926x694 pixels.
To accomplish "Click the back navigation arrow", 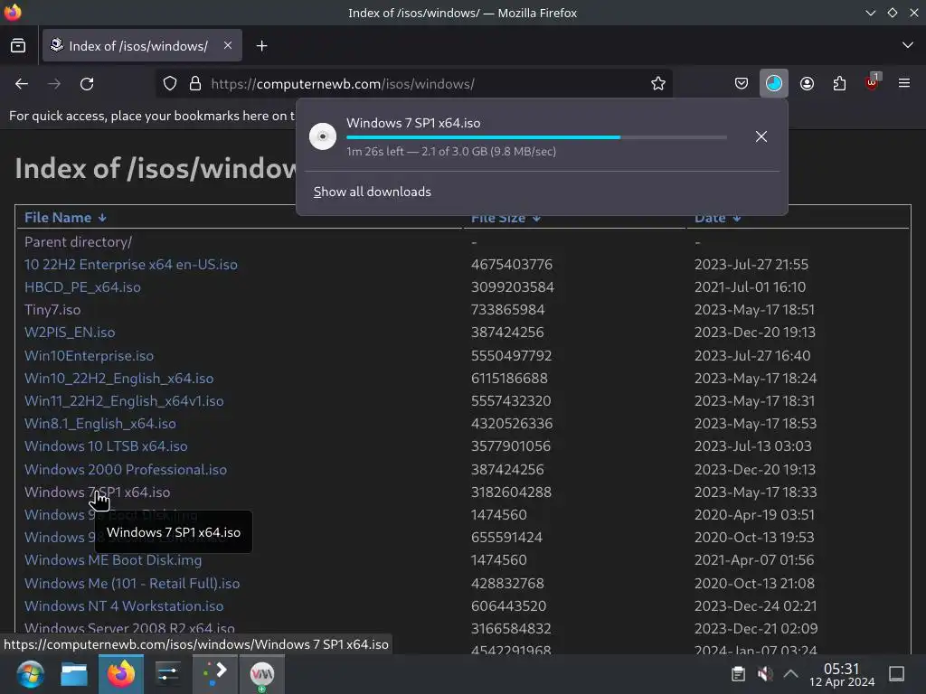I will pos(22,84).
